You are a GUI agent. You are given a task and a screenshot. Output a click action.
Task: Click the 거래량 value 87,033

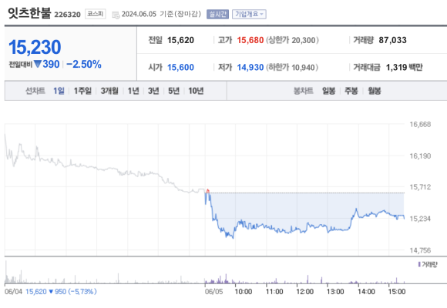pyautogui.click(x=392, y=40)
